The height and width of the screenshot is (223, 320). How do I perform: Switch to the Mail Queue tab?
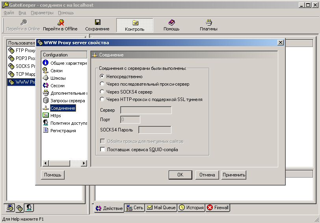161,208
